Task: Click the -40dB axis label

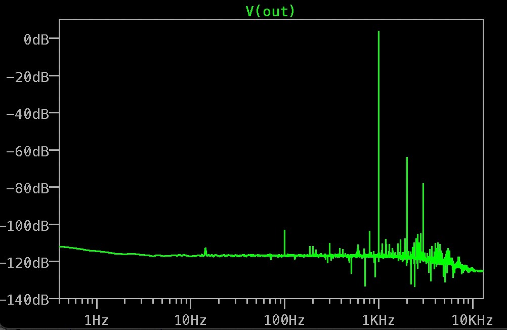Action: [x=28, y=114]
